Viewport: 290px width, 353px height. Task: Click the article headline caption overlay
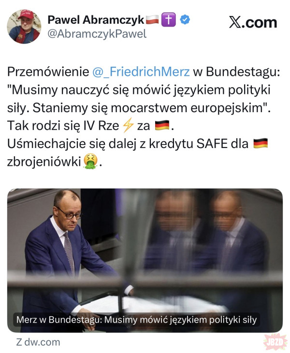[x=136, y=320]
